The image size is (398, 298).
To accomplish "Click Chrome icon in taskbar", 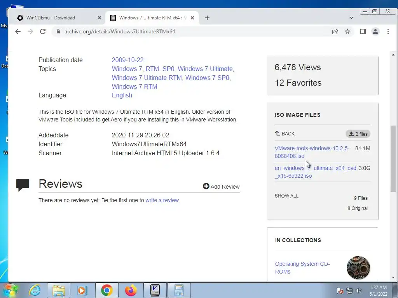I will [106, 290].
